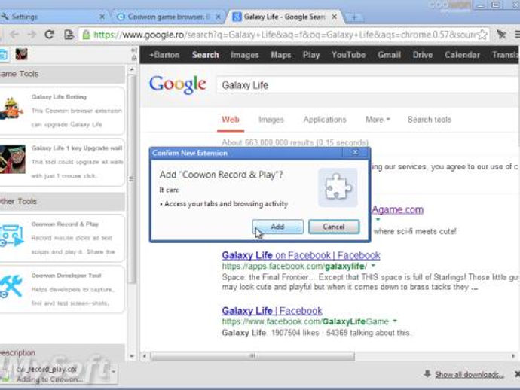Select the Images results filter
Screen dimensions: 520x390
coord(271,120)
